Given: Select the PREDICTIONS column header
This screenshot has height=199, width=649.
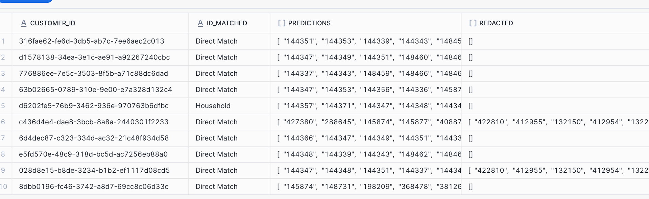Looking at the screenshot, I should point(365,23).
